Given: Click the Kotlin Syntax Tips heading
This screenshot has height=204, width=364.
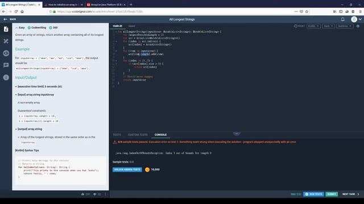Looking at the screenshot, I should (x=27, y=150).
